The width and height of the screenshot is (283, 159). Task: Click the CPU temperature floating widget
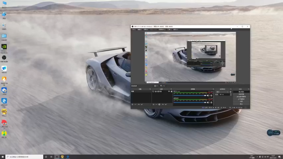pyautogui.click(x=273, y=133)
